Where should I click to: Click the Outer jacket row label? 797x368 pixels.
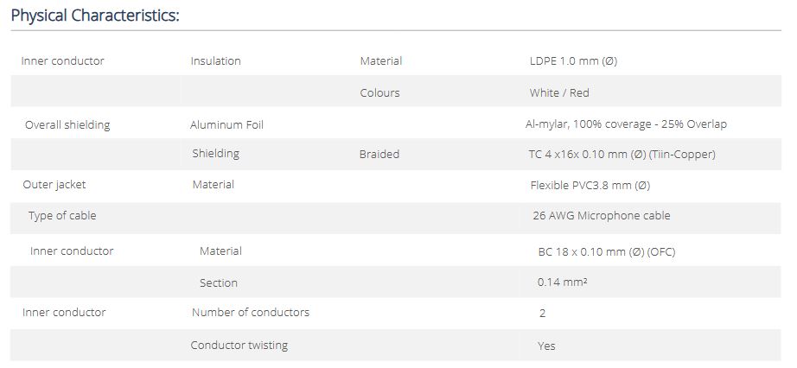pos(54,185)
